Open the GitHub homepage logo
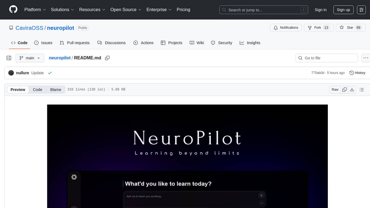The width and height of the screenshot is (370, 208). click(x=13, y=10)
